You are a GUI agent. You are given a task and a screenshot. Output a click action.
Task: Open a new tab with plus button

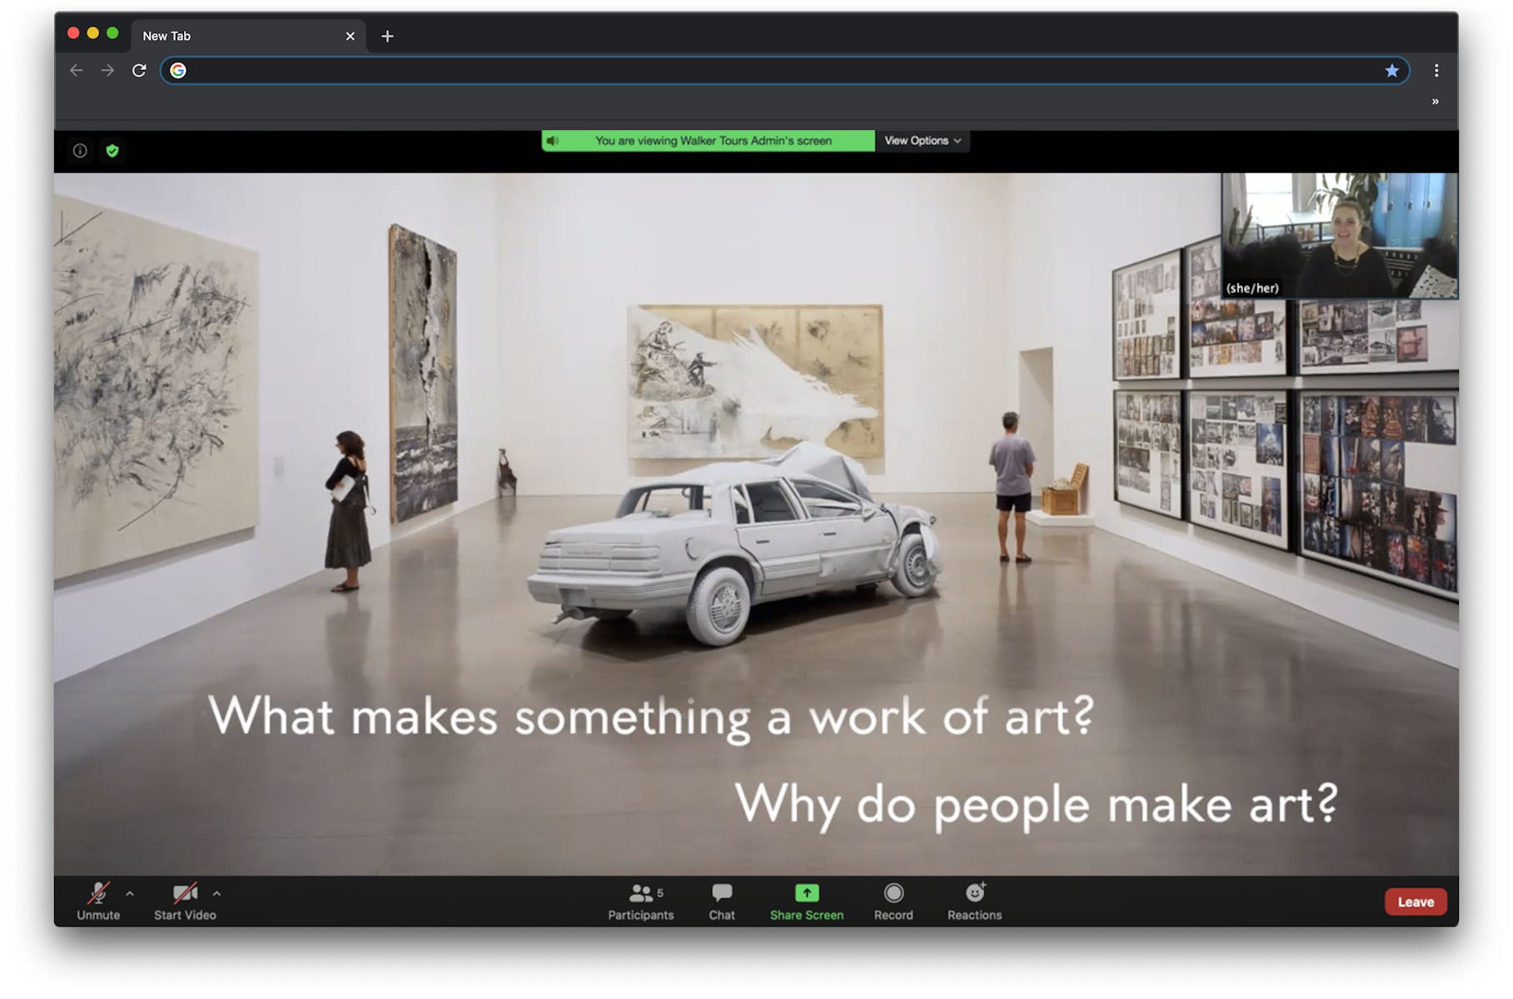pos(387,36)
